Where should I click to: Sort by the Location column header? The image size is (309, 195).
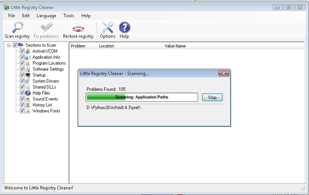coord(130,46)
